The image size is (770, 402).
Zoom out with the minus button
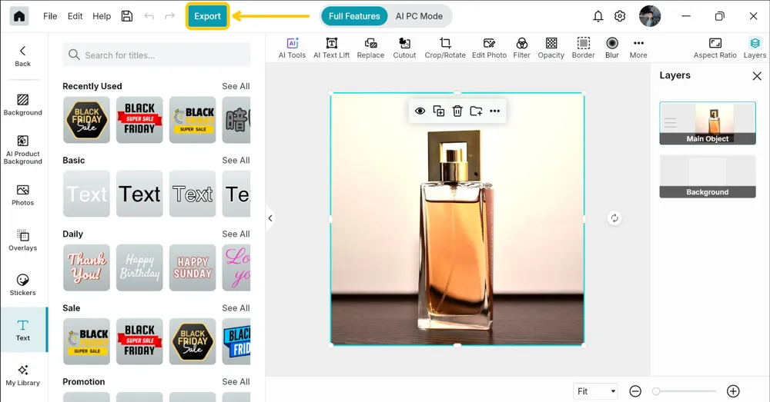click(x=635, y=391)
